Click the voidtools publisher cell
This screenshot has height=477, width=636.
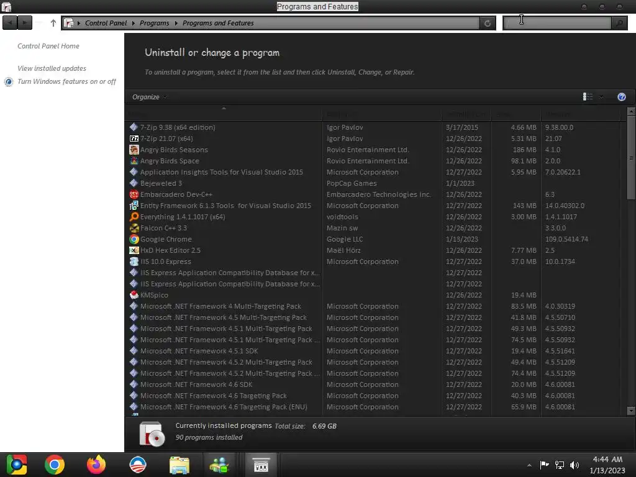(342, 217)
